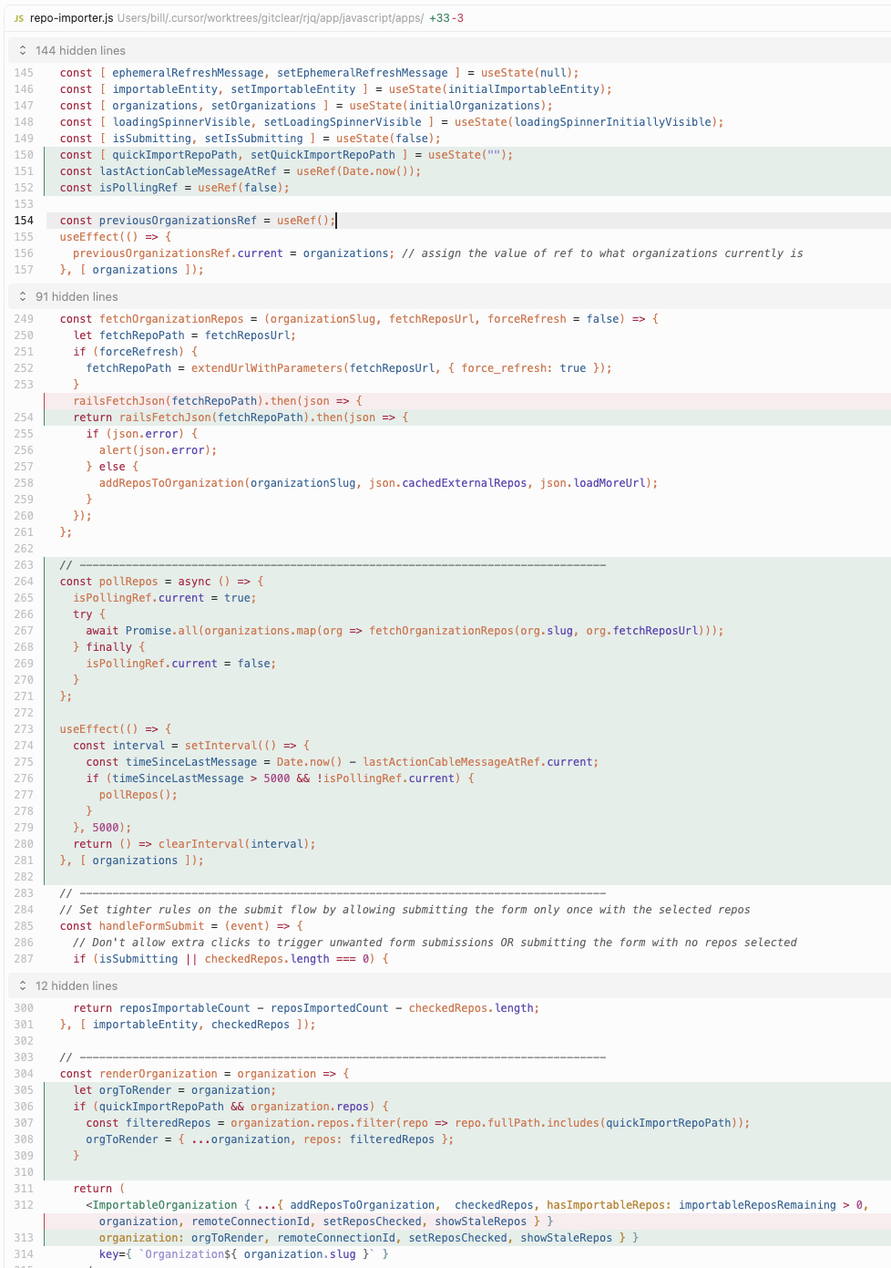This screenshot has width=891, height=1268.
Task: Click the JS file type icon
Action: tap(19, 18)
